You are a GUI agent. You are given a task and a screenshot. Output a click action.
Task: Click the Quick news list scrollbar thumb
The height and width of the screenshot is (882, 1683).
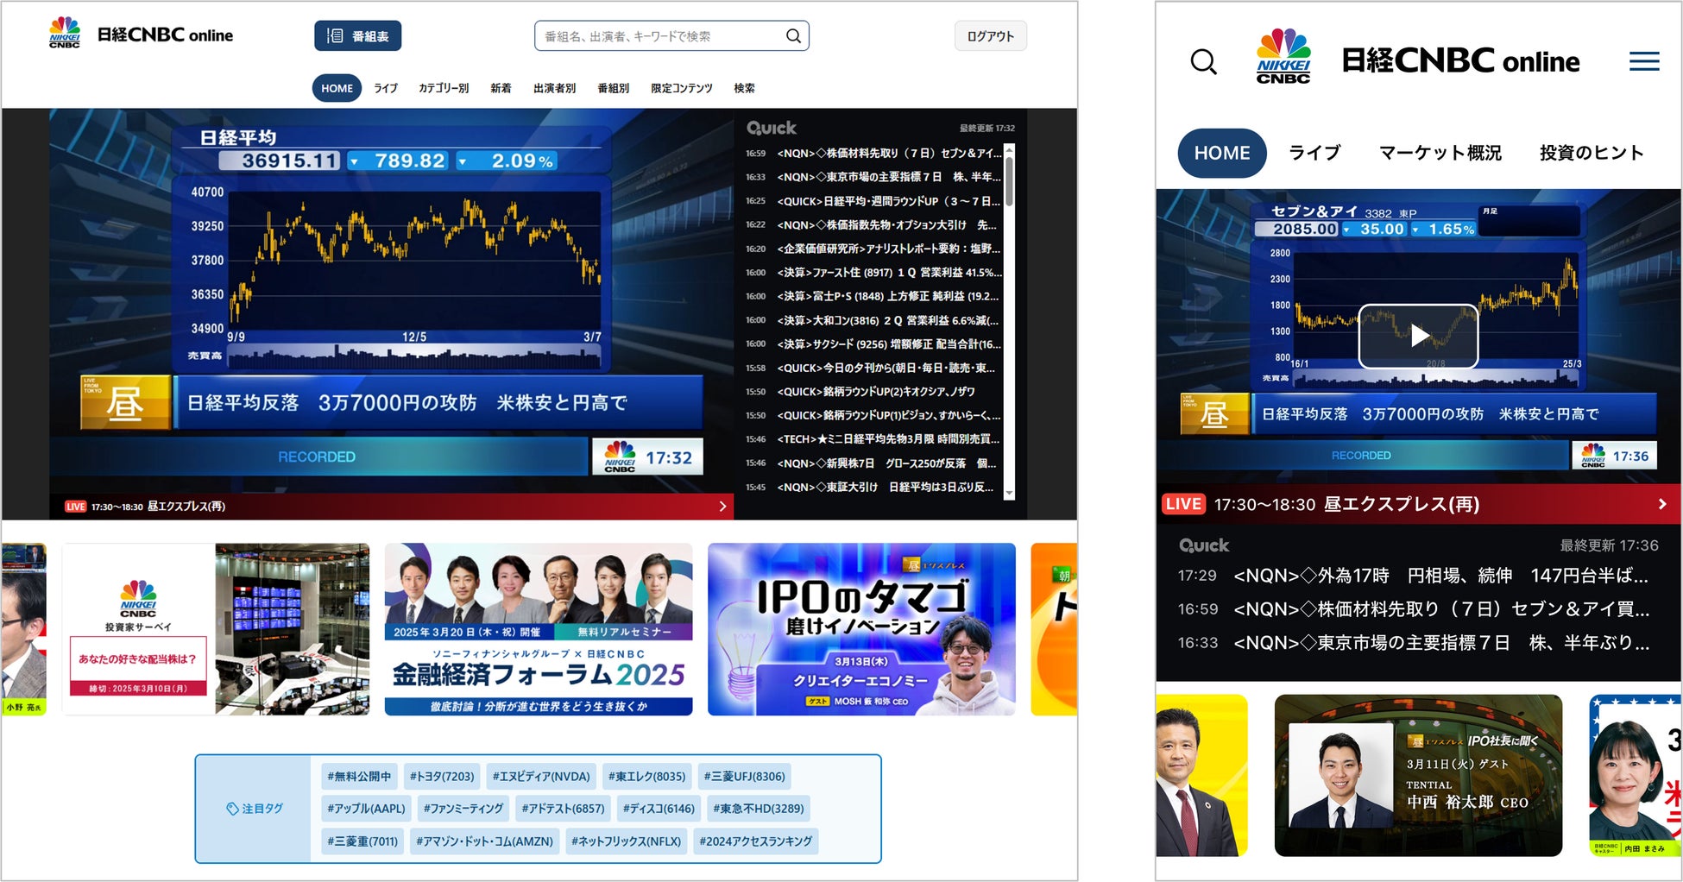(1009, 181)
